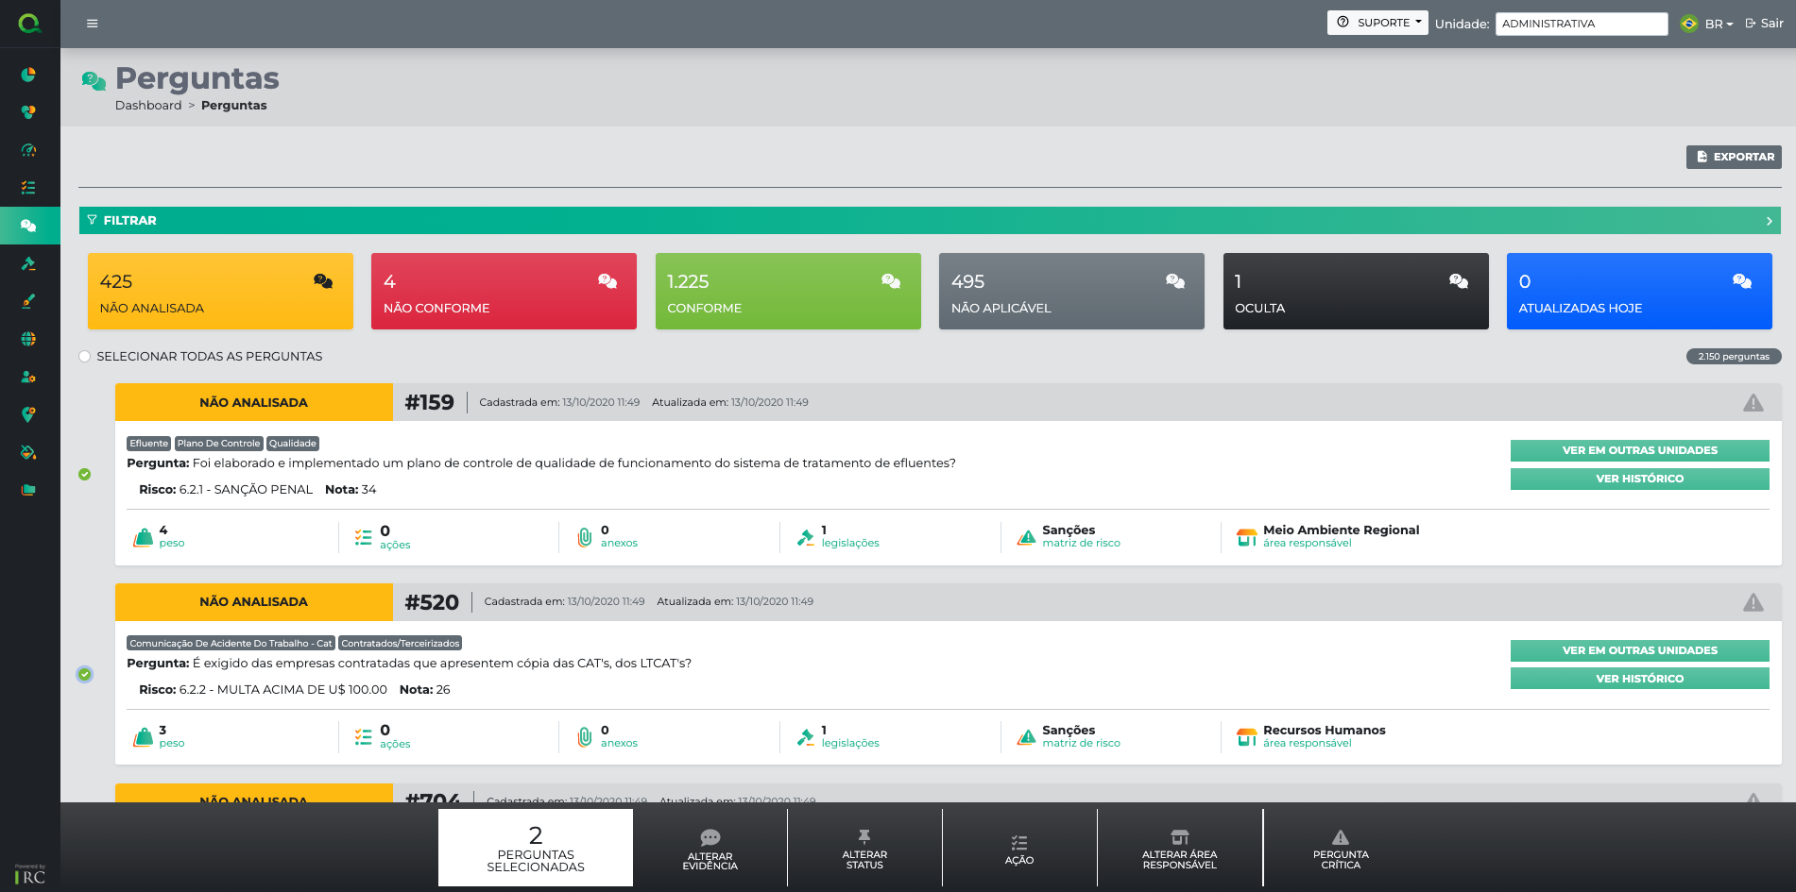This screenshot has height=892, width=1796.
Task: Open the checklist icon in sidebar
Action: (28, 188)
